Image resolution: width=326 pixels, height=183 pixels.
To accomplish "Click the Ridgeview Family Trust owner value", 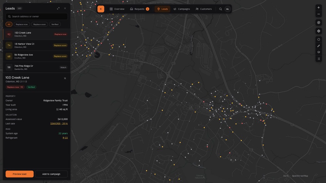I will point(55,101).
